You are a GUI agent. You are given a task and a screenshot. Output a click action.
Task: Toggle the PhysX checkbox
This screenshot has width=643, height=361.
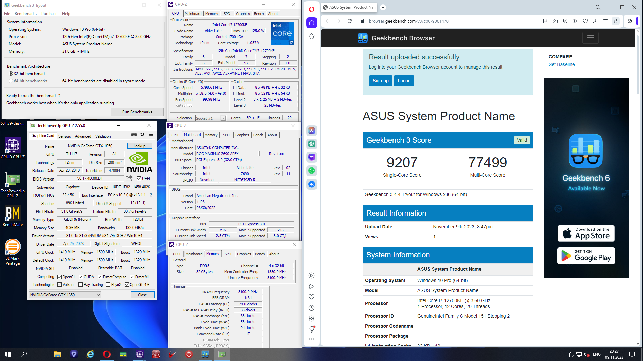click(108, 285)
